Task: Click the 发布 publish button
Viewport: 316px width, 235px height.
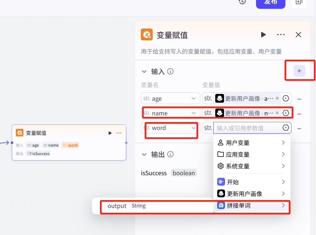Action: [x=270, y=2]
